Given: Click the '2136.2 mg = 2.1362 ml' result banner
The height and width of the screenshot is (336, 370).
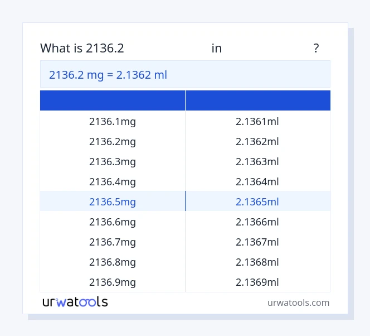Looking at the screenshot, I should click(108, 75).
